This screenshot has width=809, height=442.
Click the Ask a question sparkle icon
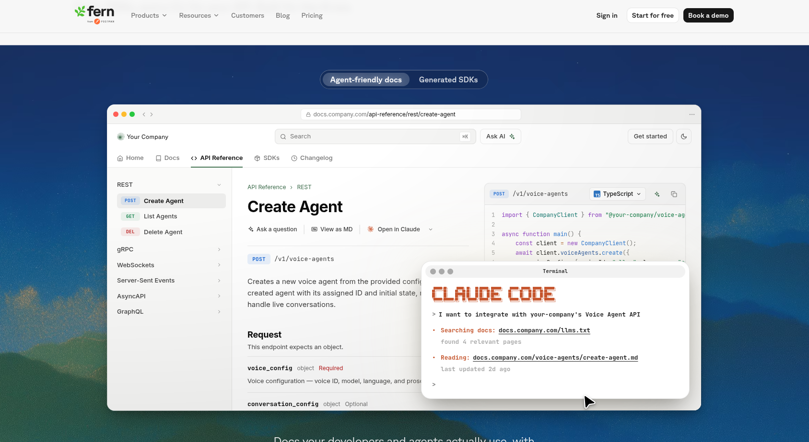click(251, 229)
